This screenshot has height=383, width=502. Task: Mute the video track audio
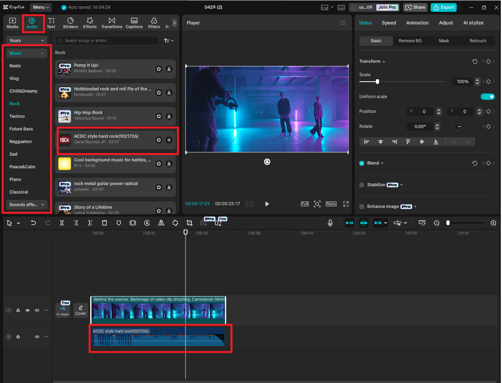coord(37,310)
